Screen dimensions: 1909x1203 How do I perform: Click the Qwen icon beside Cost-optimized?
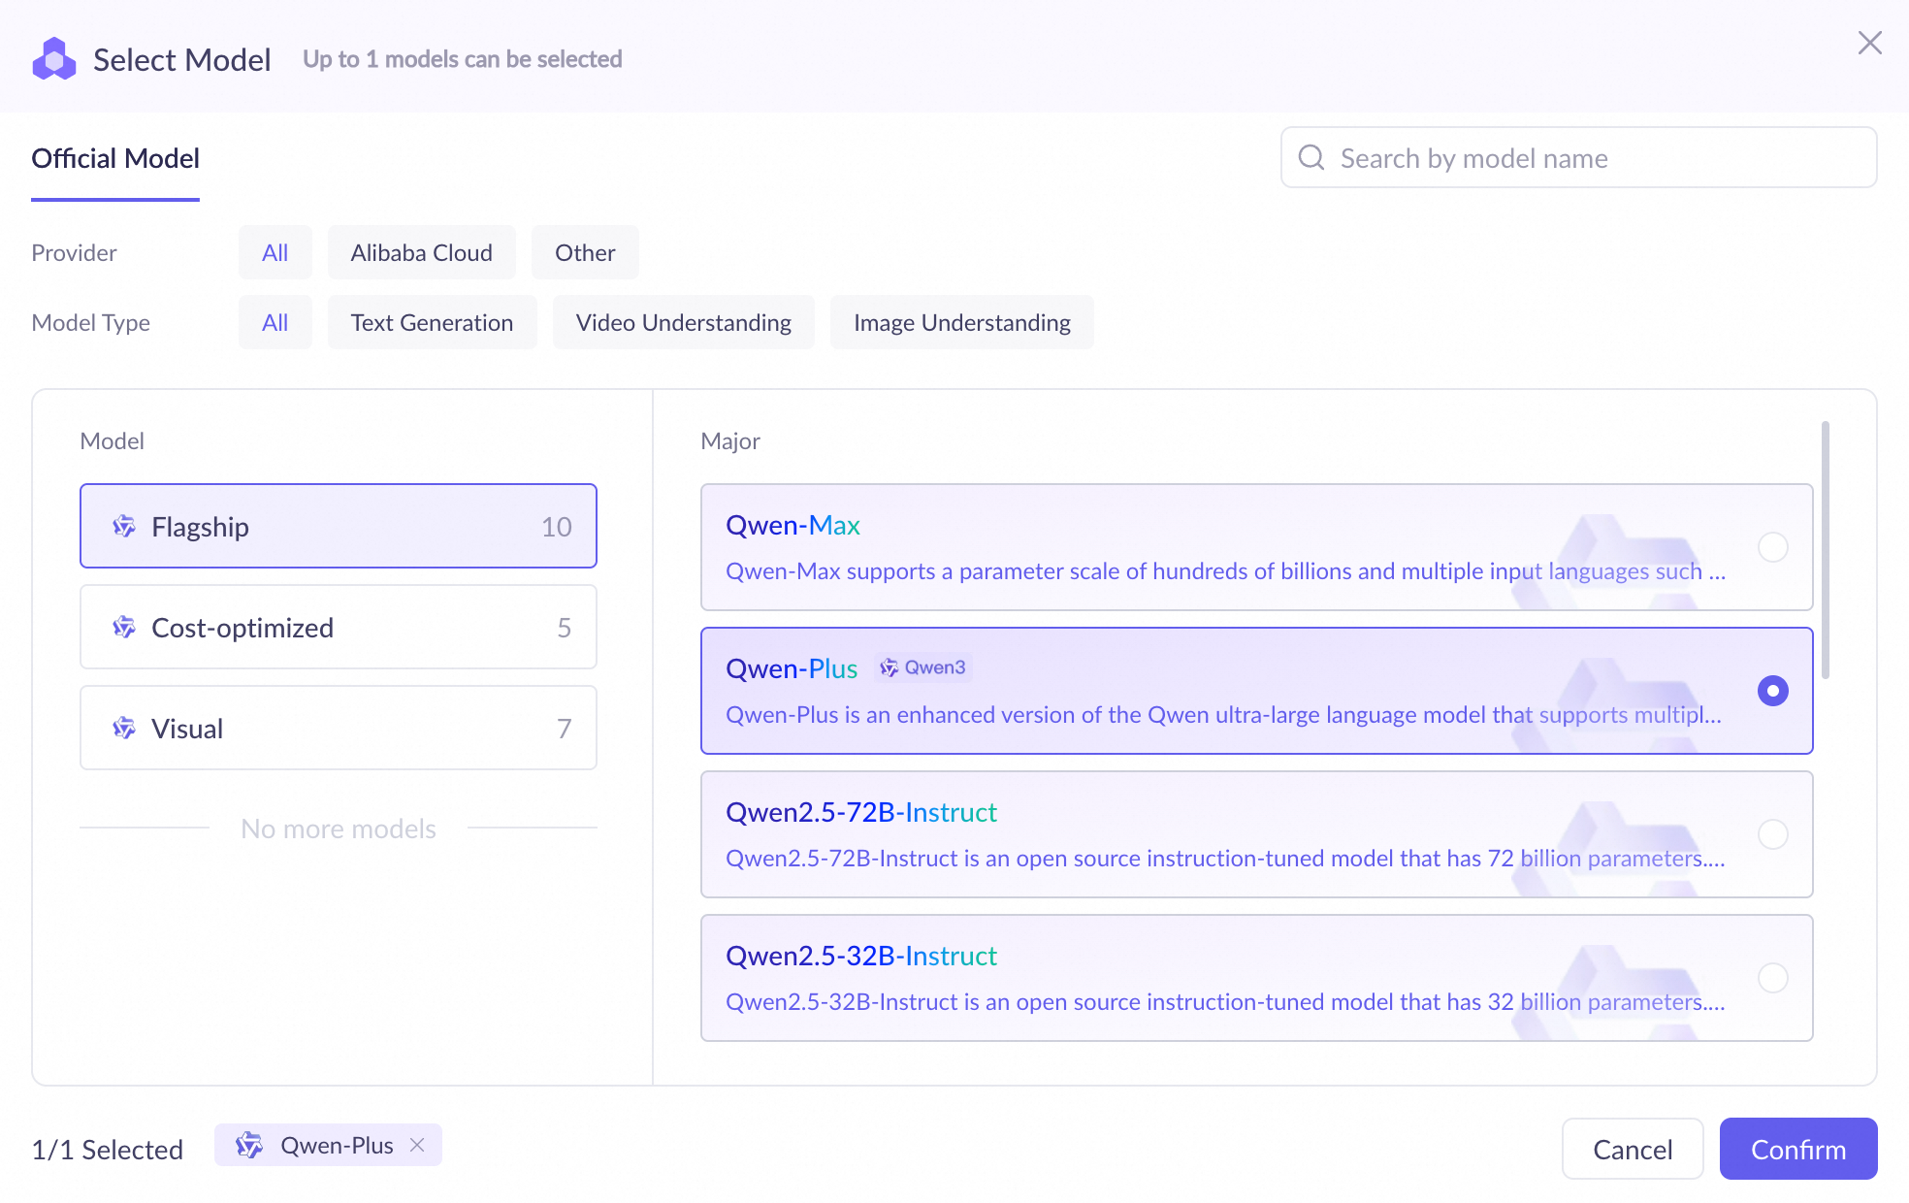(124, 628)
